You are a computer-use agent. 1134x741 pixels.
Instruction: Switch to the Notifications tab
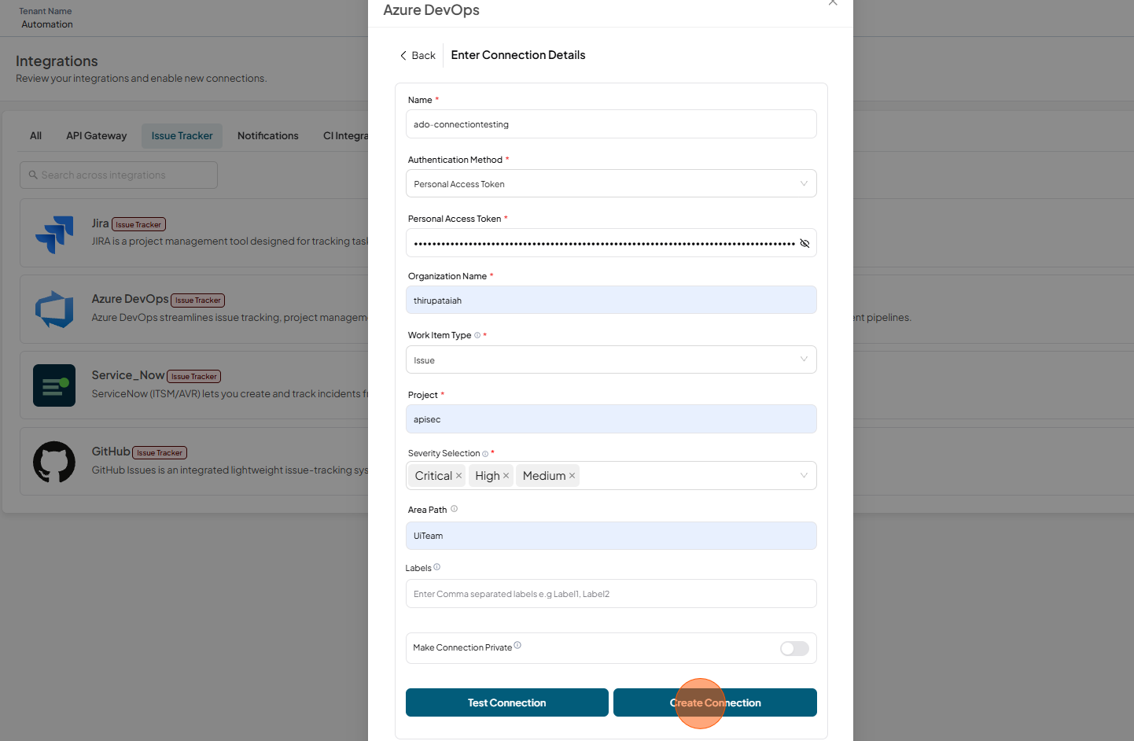pyautogui.click(x=268, y=136)
